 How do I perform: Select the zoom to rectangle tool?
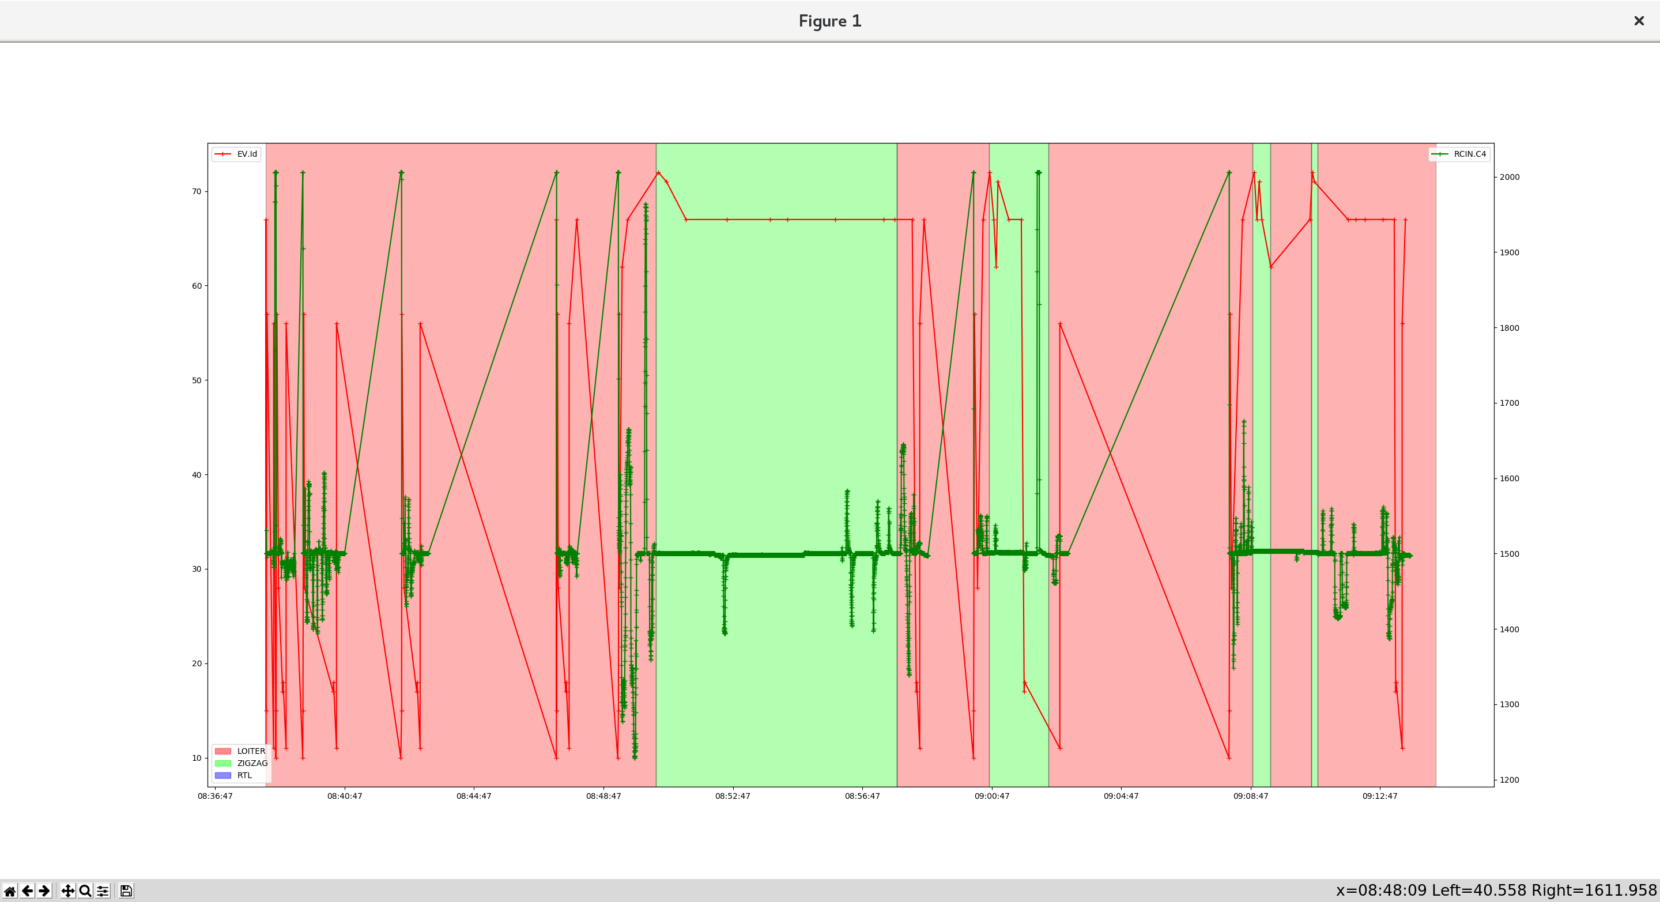click(x=85, y=891)
